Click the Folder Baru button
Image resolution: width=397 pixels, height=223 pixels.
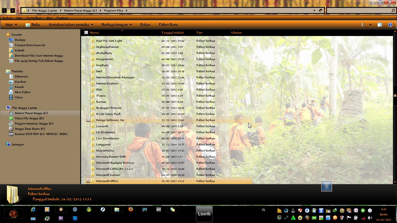coord(168,25)
